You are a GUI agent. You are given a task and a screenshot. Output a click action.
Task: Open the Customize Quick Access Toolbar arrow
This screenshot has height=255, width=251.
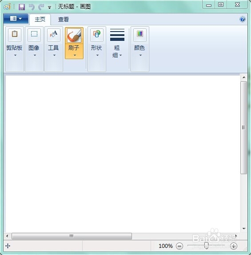(x=49, y=7)
